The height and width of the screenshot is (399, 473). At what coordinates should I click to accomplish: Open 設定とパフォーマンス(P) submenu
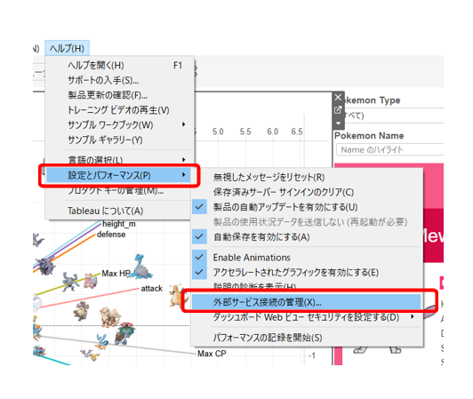(119, 175)
